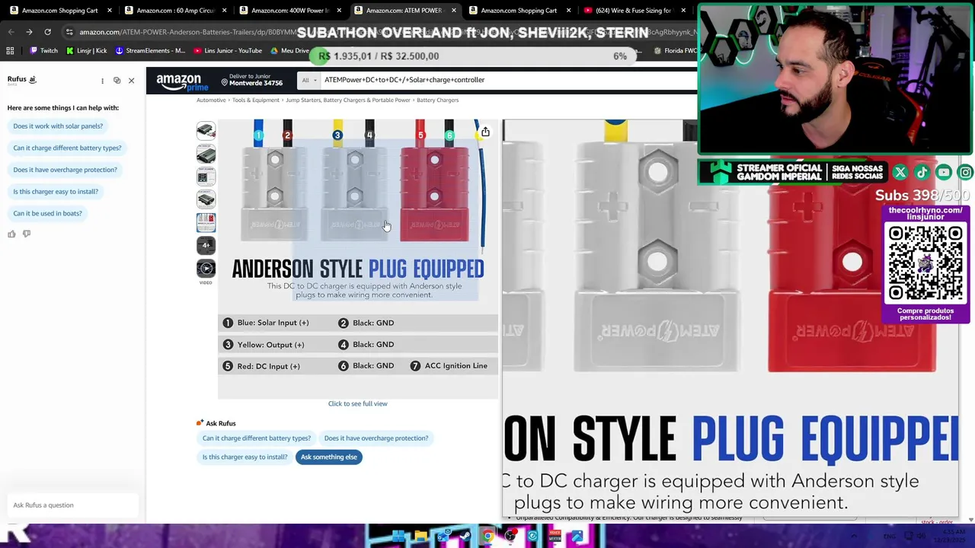Open OBS Studio from the taskbar
This screenshot has height=548, width=975.
point(510,537)
